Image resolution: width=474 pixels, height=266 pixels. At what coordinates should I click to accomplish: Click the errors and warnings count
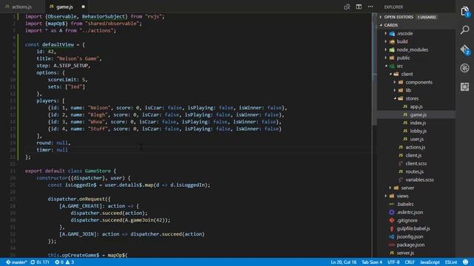64,262
